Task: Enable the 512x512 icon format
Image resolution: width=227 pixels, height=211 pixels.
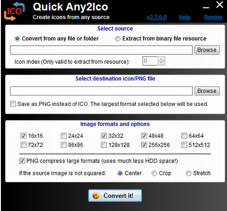Action: pos(184,145)
